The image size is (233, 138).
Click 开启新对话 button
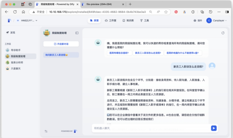point(61,44)
